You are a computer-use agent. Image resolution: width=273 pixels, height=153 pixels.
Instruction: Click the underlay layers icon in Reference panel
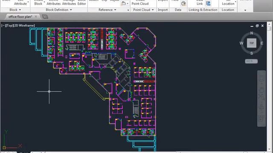tap(123, 3)
